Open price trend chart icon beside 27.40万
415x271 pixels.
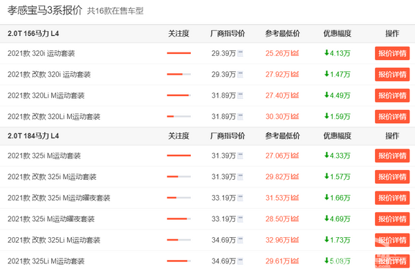(295, 95)
